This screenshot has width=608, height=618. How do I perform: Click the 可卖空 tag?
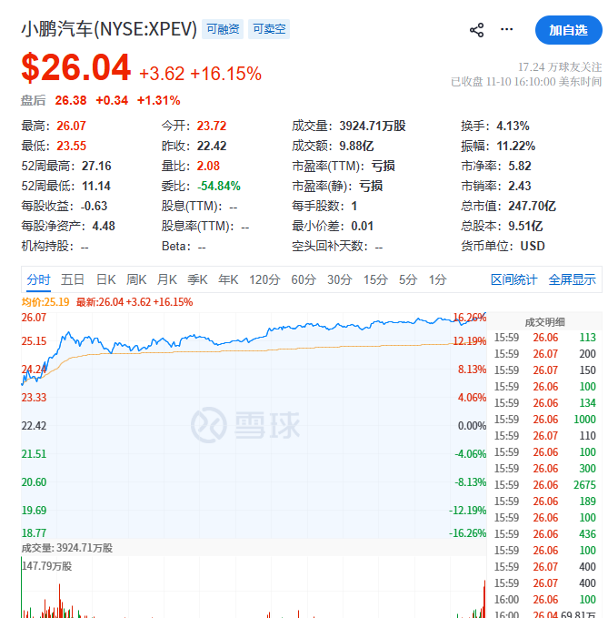tap(269, 29)
